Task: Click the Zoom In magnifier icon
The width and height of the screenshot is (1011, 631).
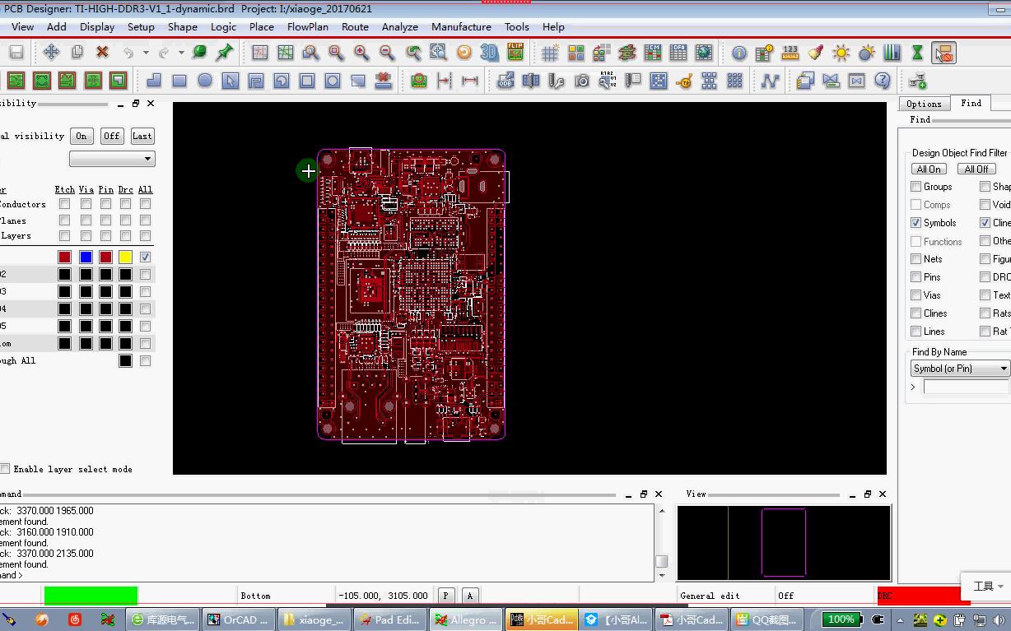Action: coord(361,53)
